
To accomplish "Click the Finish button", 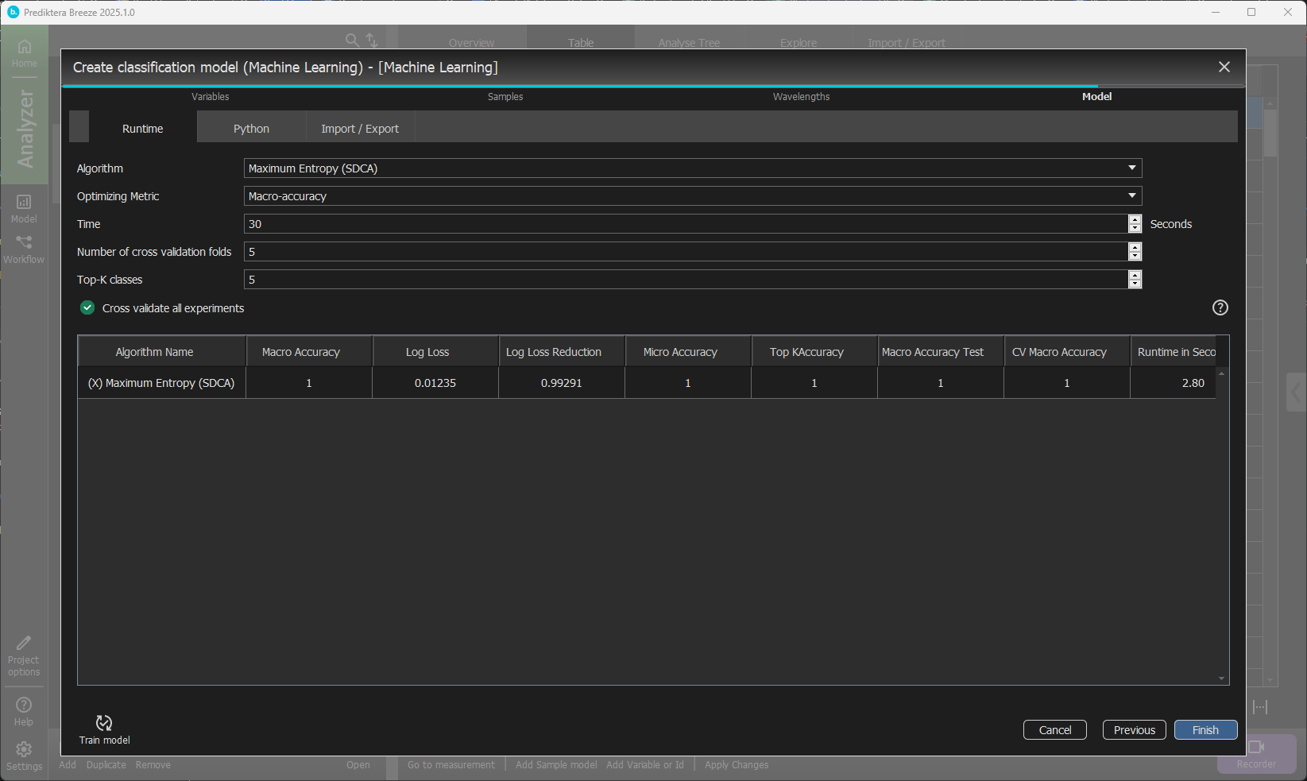I will coord(1205,730).
